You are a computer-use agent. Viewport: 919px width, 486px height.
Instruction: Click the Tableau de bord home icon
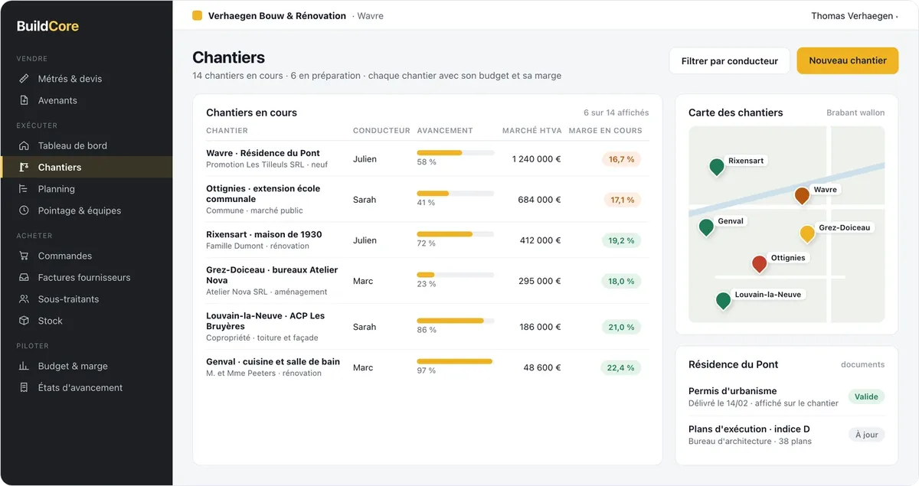pos(24,145)
